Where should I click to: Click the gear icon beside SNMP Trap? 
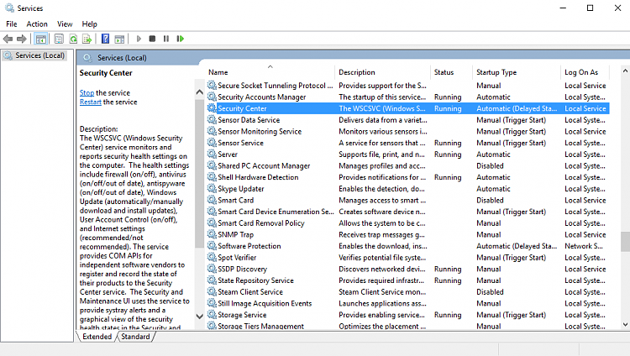click(212, 234)
